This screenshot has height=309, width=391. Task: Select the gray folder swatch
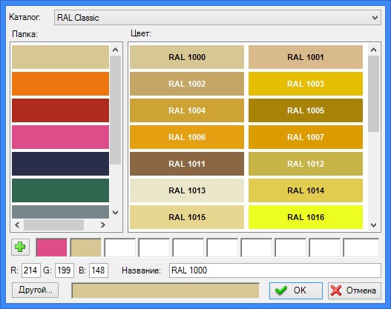(60, 212)
